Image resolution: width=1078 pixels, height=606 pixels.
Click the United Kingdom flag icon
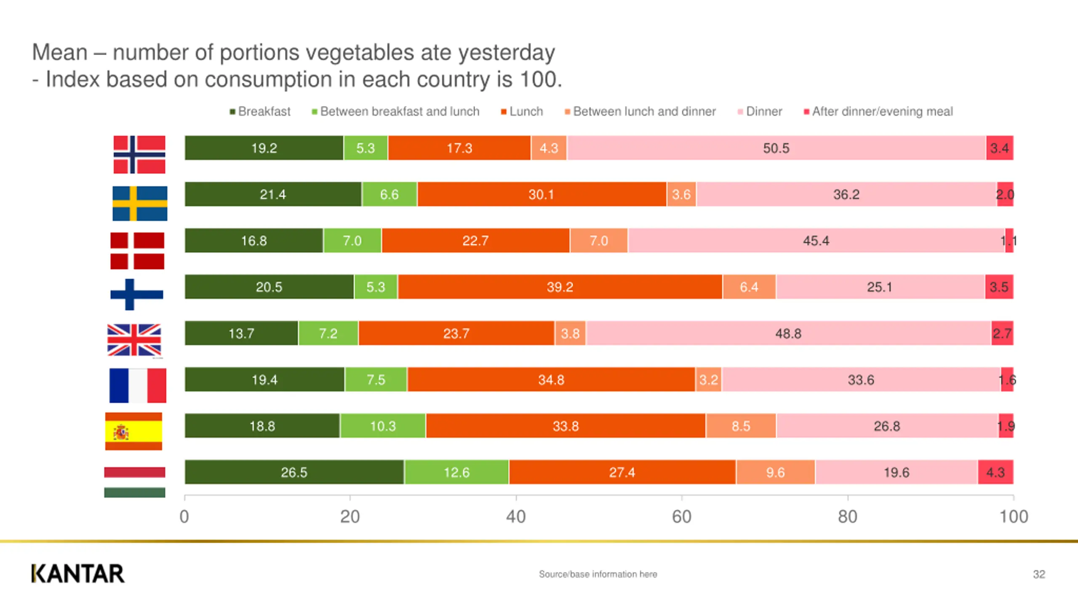click(x=134, y=340)
